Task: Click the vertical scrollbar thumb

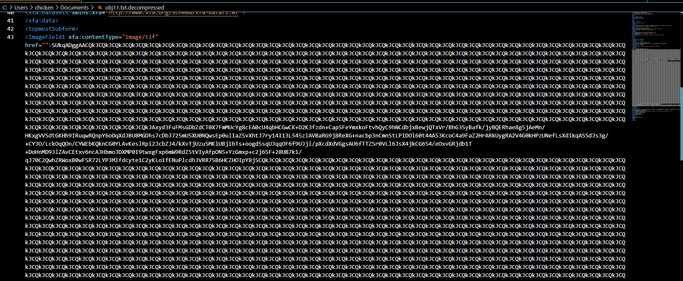Action: [x=681, y=123]
